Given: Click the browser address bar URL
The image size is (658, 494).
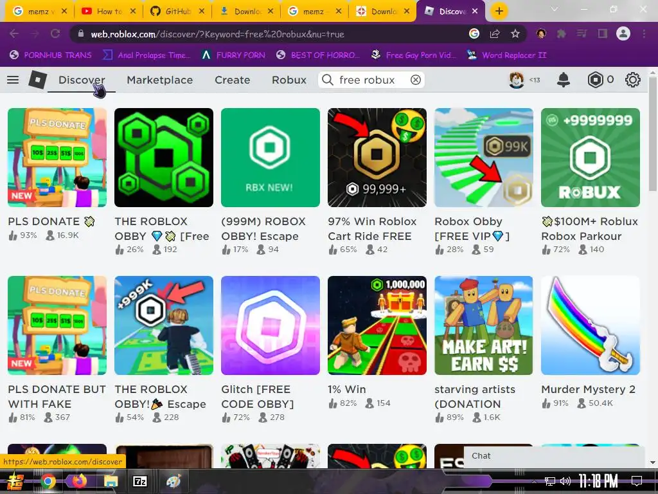Looking at the screenshot, I should click(x=217, y=34).
